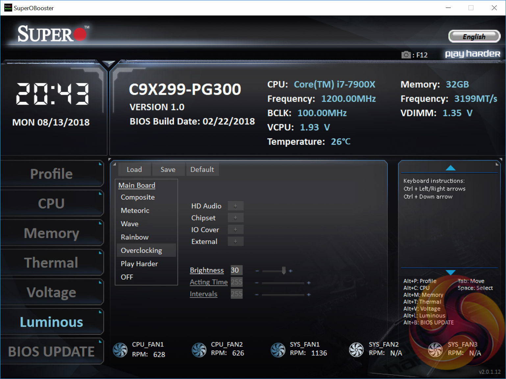This screenshot has width=506, height=379.
Task: Decrease Brightness with its minus icon
Action: pos(257,271)
